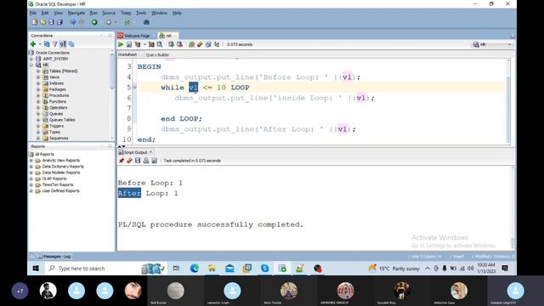Click the eraser Clear icon in worksheet toolbar
The height and width of the screenshot is (306, 544).
click(x=200, y=44)
